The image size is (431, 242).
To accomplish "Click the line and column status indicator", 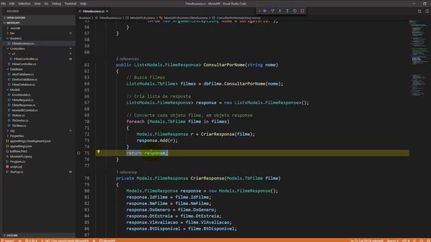I will coord(367,241).
